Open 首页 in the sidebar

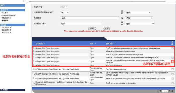coord(13,5)
